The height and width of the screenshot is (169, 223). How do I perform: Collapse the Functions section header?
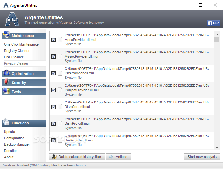(x=24, y=123)
